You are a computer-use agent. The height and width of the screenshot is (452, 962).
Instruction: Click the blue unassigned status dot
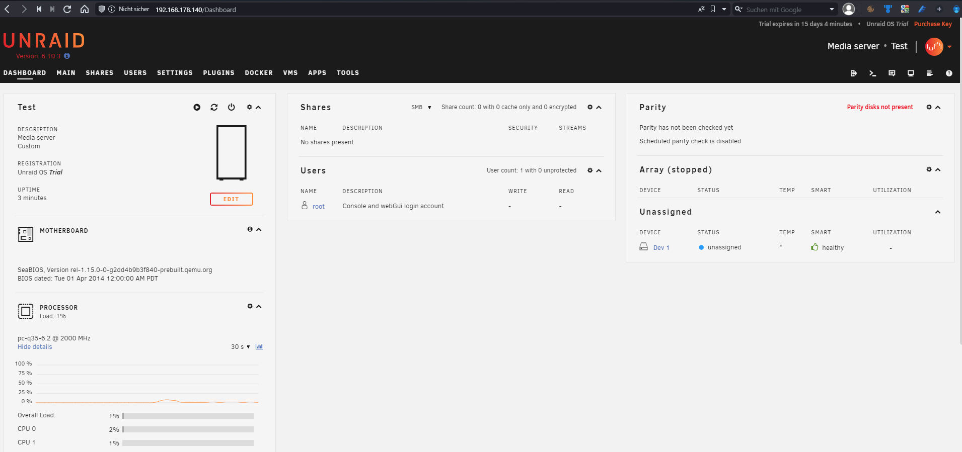pyautogui.click(x=701, y=247)
